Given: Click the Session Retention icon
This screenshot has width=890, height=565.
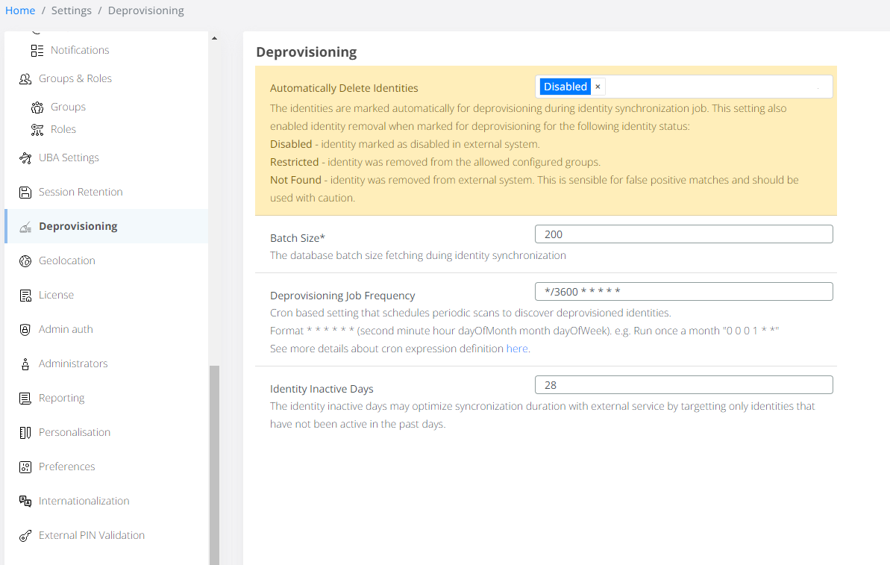Looking at the screenshot, I should (x=25, y=192).
